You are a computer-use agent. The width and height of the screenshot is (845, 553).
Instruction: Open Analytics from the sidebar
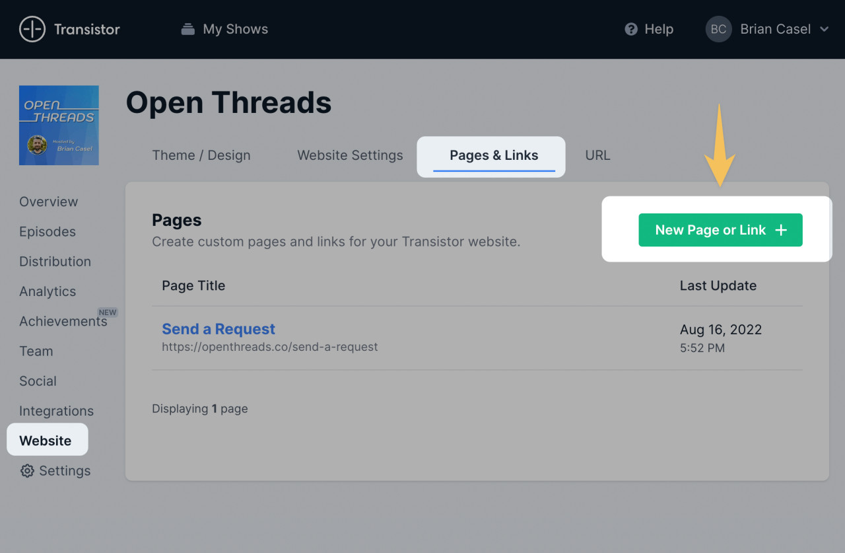click(x=47, y=291)
